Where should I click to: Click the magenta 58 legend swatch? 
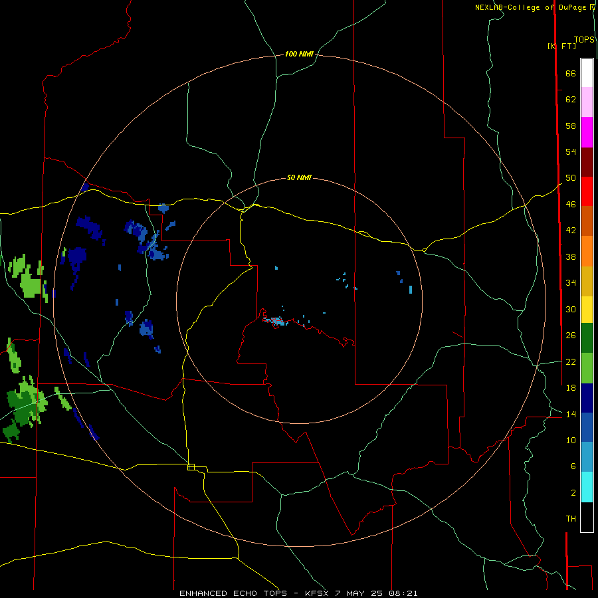tap(587, 132)
